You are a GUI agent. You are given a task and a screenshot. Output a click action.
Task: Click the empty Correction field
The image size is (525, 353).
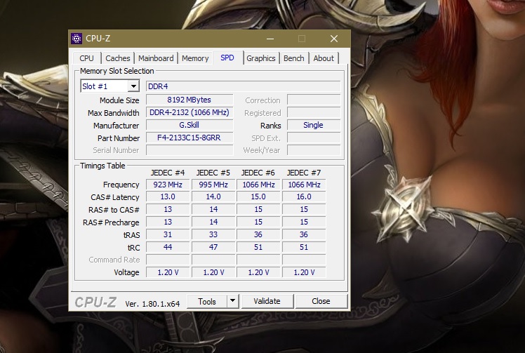click(314, 100)
